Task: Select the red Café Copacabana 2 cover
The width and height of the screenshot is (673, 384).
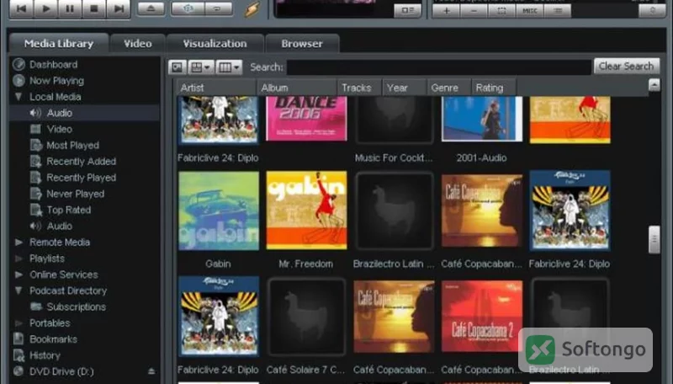Action: click(x=482, y=316)
